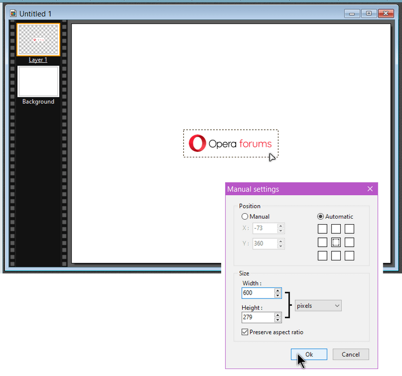Disable Preserve aspect ratio checkbox
The image size is (402, 376).
(x=245, y=332)
